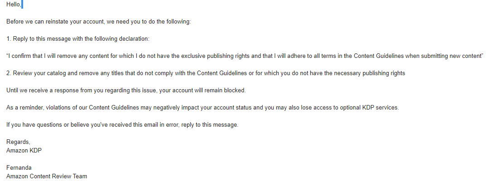Viewport: 492px width, 181px height.
Task: Click the quoted "I confirm that I will remove" declaration
Action: point(245,56)
